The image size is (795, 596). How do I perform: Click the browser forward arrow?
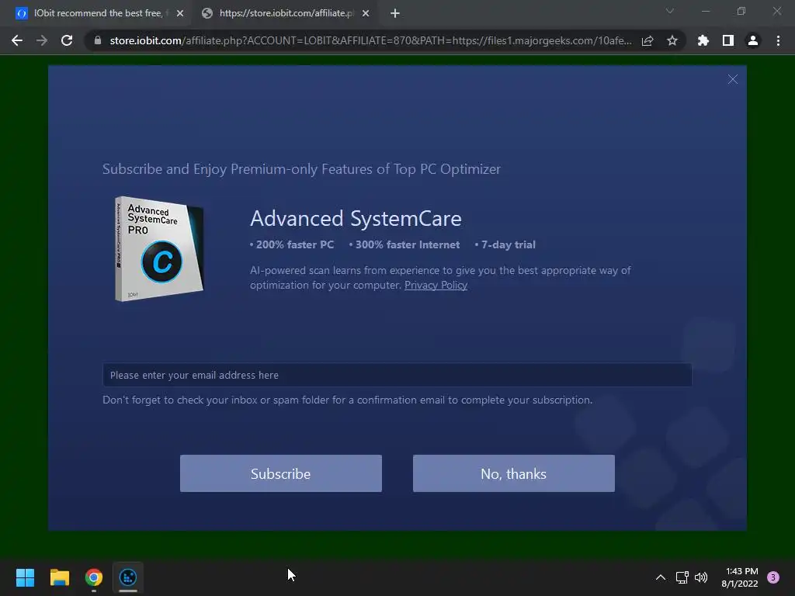pos(42,40)
